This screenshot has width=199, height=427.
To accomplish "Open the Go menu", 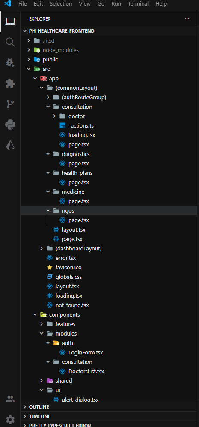I will click(101, 4).
